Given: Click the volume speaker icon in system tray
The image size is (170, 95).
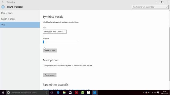Looking at the screenshot, I should pyautogui.click(x=155, y=93).
